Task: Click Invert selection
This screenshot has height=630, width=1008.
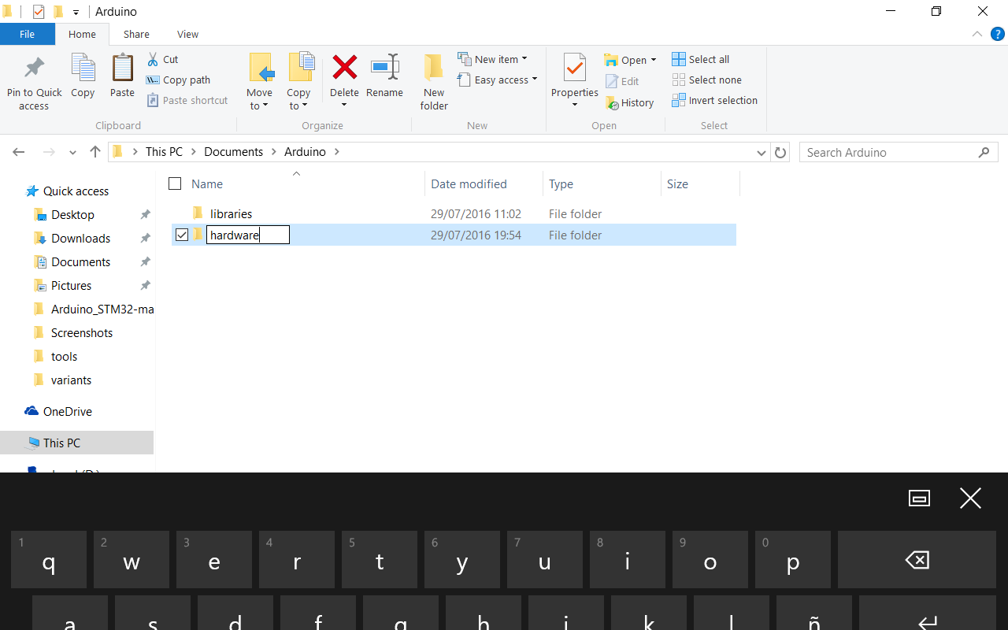Action: 714,101
